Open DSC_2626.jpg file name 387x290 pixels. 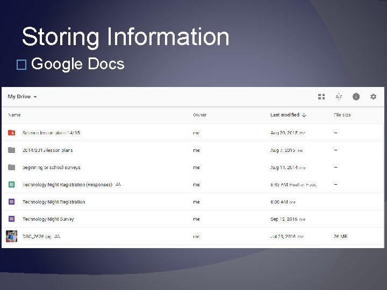tap(37, 236)
